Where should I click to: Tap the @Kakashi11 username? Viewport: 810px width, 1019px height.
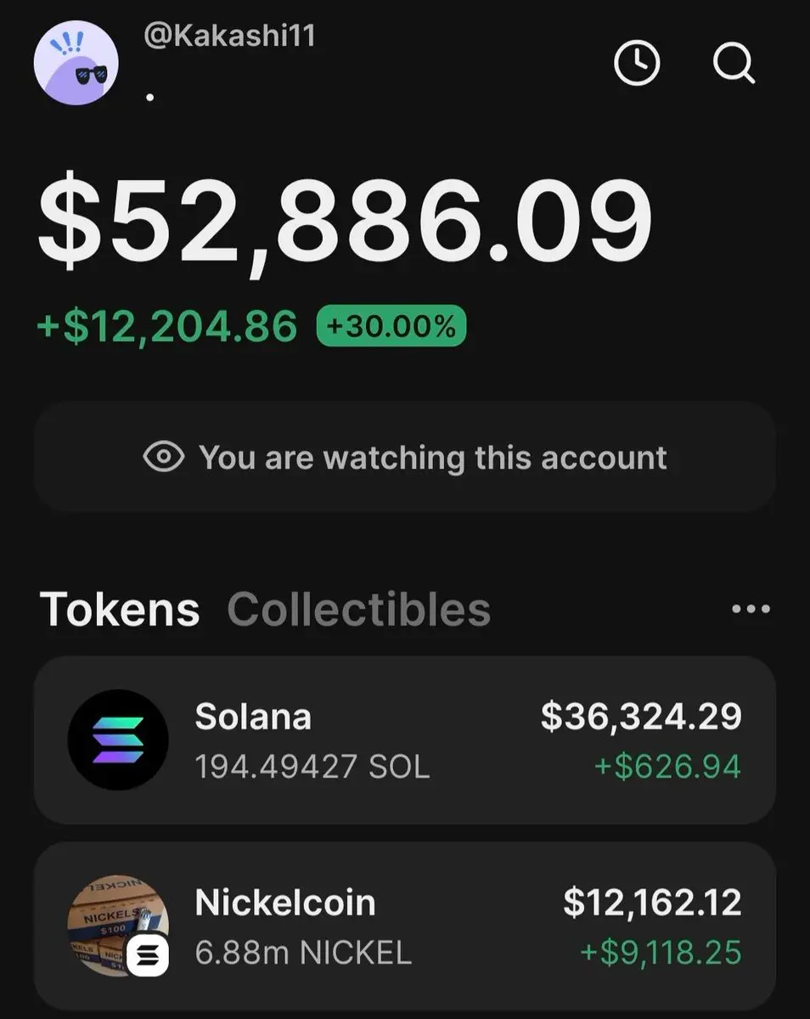click(x=229, y=37)
